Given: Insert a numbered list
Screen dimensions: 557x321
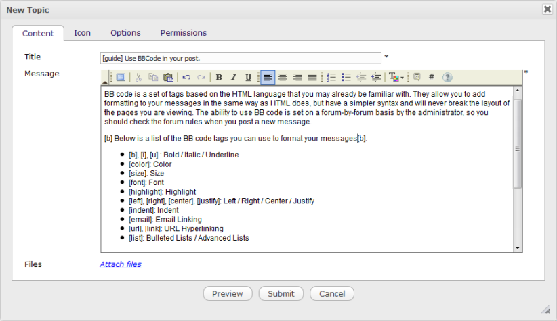Looking at the screenshot, I should (x=331, y=78).
